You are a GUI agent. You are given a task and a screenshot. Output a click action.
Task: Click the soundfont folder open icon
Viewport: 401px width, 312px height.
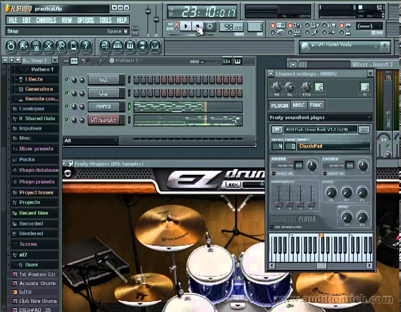coord(277,129)
